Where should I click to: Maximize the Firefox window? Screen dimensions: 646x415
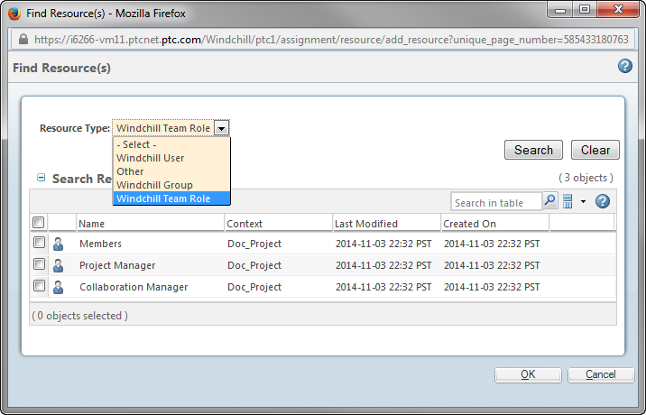pos(585,9)
